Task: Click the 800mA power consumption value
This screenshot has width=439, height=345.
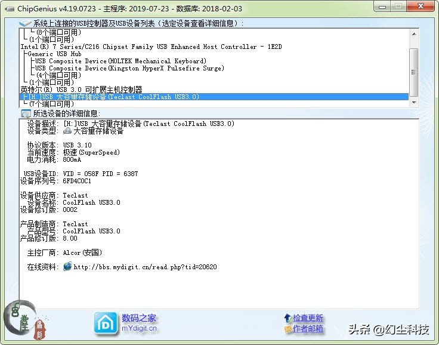Action: pyautogui.click(x=72, y=159)
